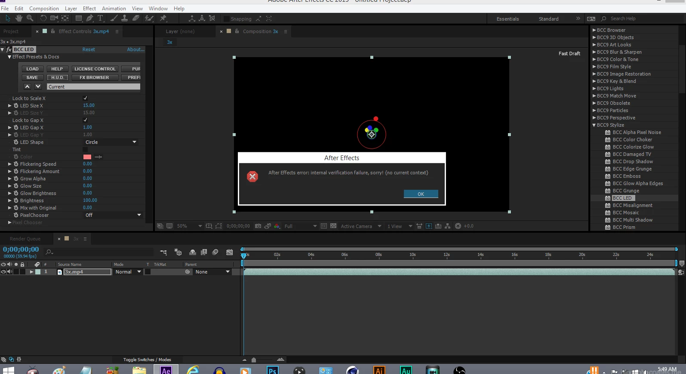Select the Selection arrow tool

pyautogui.click(x=8, y=18)
